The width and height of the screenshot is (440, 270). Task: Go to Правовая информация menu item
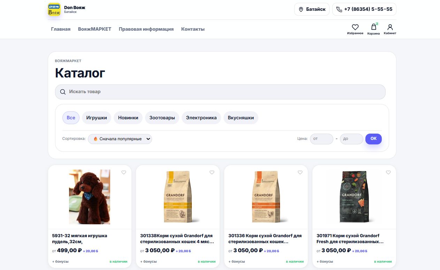tap(146, 29)
